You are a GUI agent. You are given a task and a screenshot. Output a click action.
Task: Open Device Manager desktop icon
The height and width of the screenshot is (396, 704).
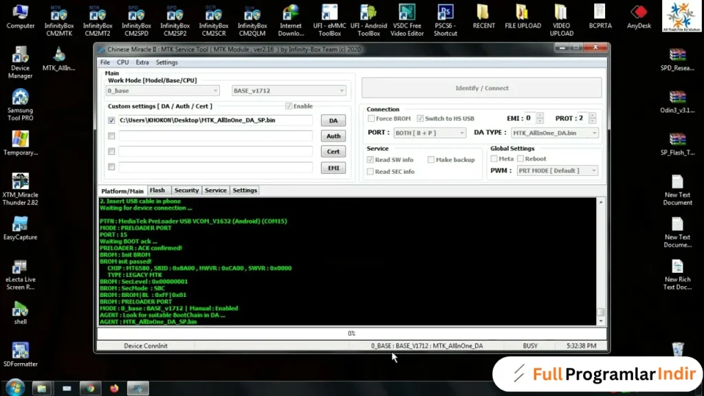(20, 63)
